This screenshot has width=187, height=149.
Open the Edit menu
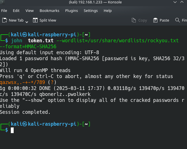(16, 11)
